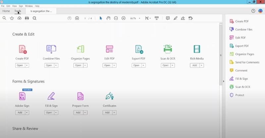This screenshot has height=138, width=265.
Task: Open the Window menu
Action: click(29, 6)
